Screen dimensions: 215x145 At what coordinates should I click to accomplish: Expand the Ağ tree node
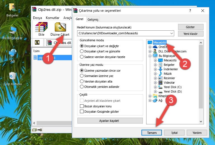150,101
